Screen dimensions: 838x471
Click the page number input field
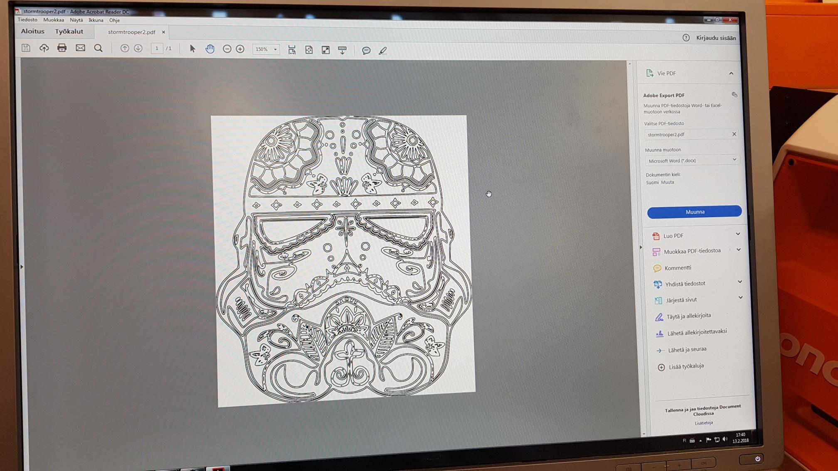[x=157, y=49]
